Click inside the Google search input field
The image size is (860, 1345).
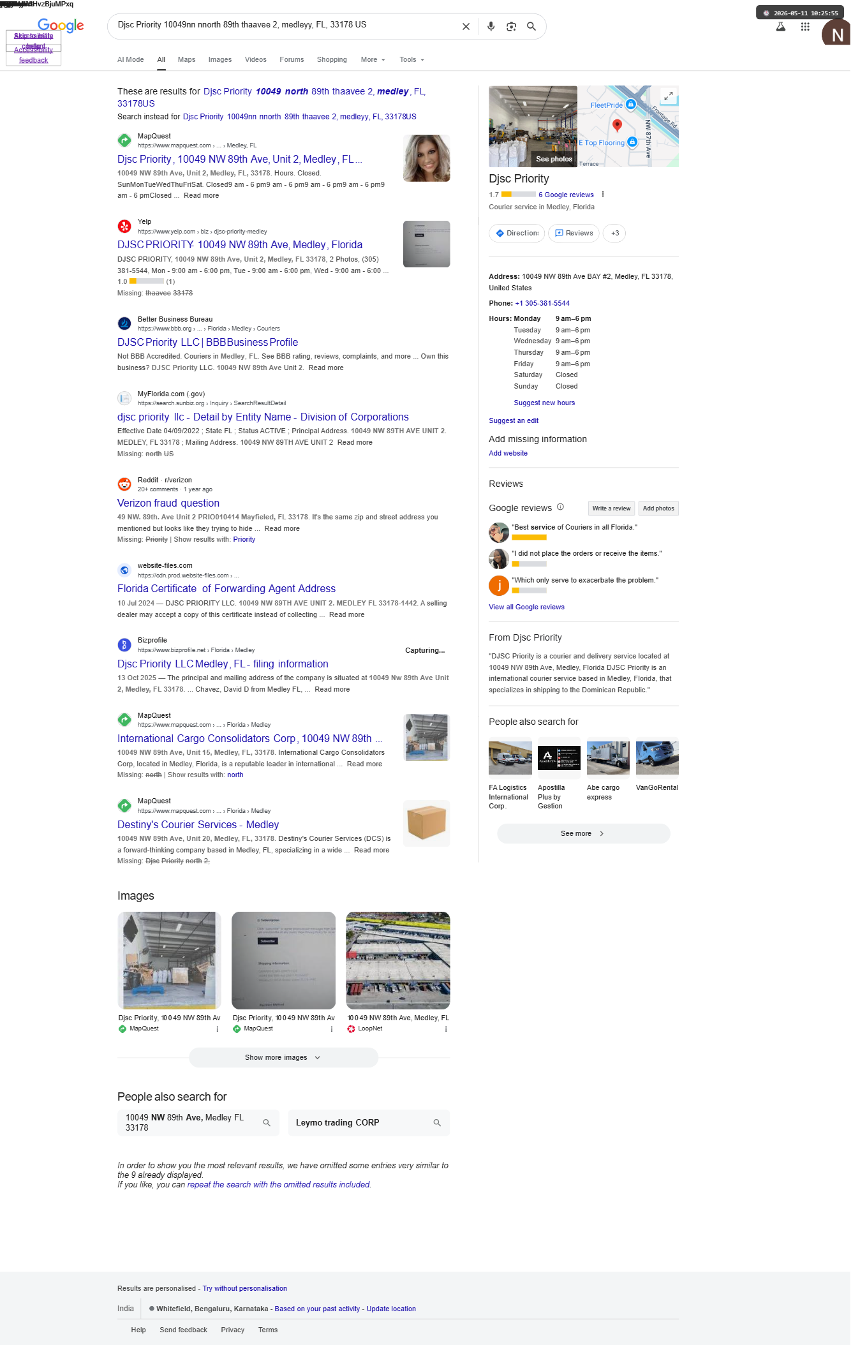point(285,26)
